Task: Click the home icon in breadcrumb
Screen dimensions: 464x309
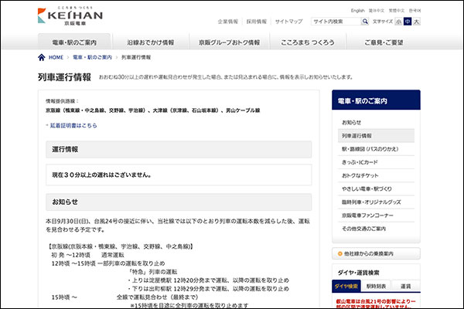Action: [x=41, y=57]
